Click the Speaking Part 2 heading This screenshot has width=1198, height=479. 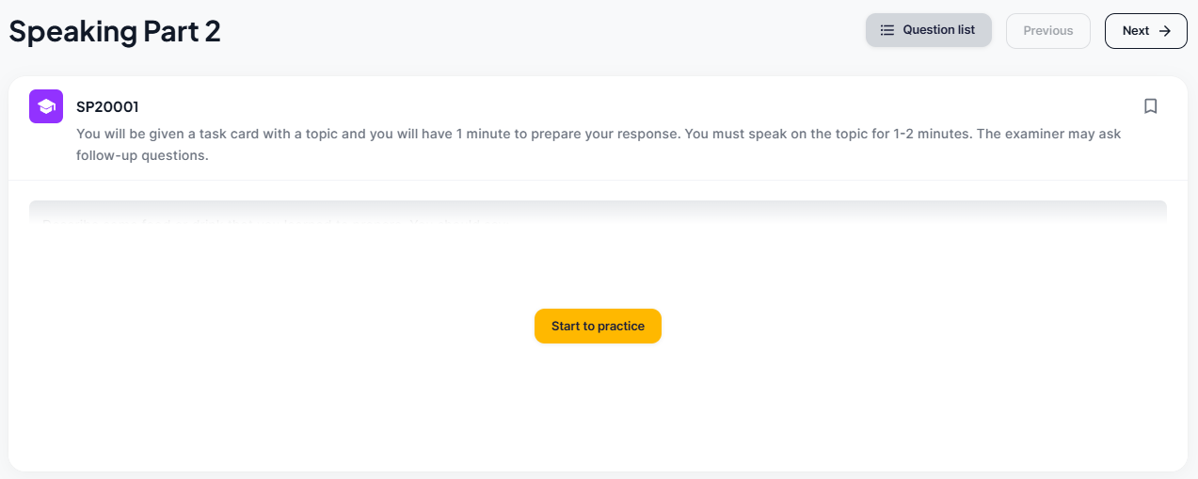(115, 31)
